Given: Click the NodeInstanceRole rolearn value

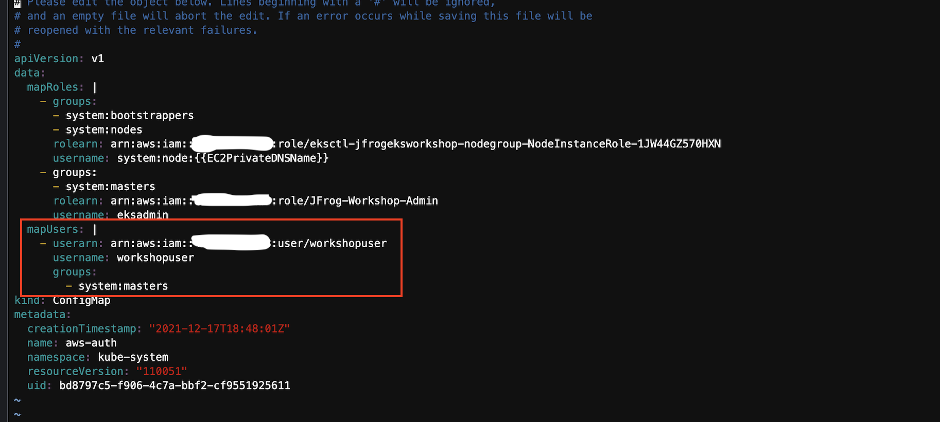Looking at the screenshot, I should pyautogui.click(x=415, y=144).
